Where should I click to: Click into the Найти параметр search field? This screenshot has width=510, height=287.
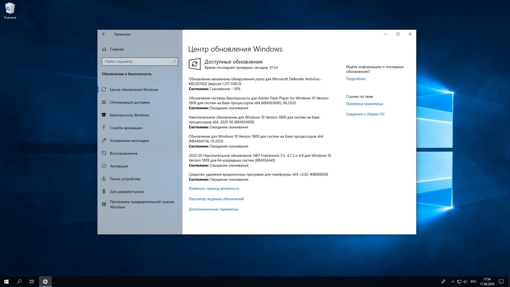point(140,62)
